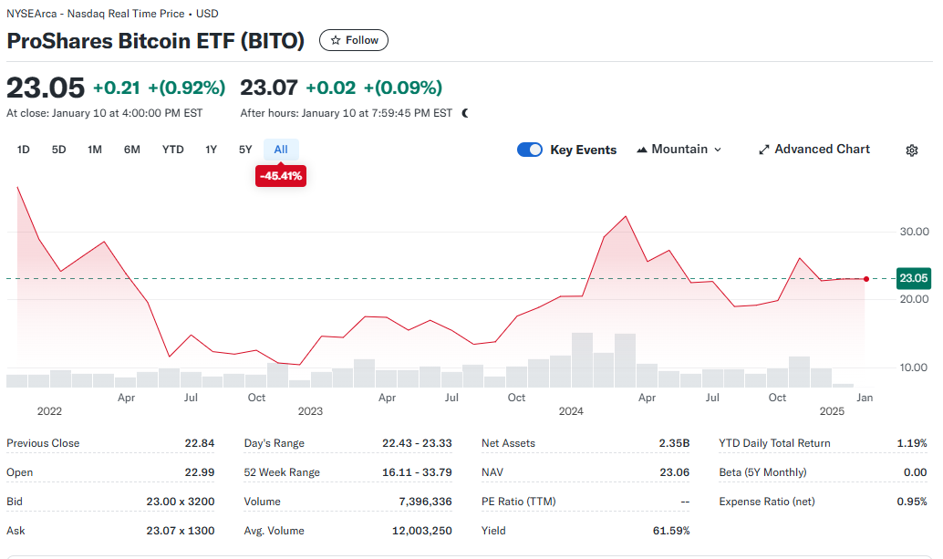Click the chart settings gear icon

point(912,150)
